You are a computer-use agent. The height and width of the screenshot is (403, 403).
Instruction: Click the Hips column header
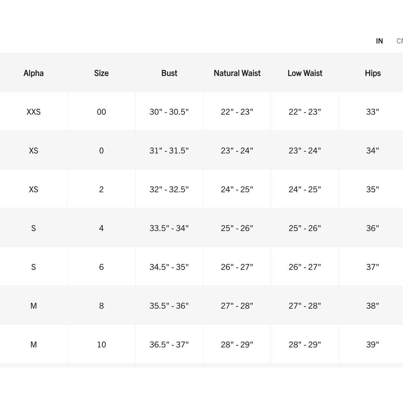(373, 73)
